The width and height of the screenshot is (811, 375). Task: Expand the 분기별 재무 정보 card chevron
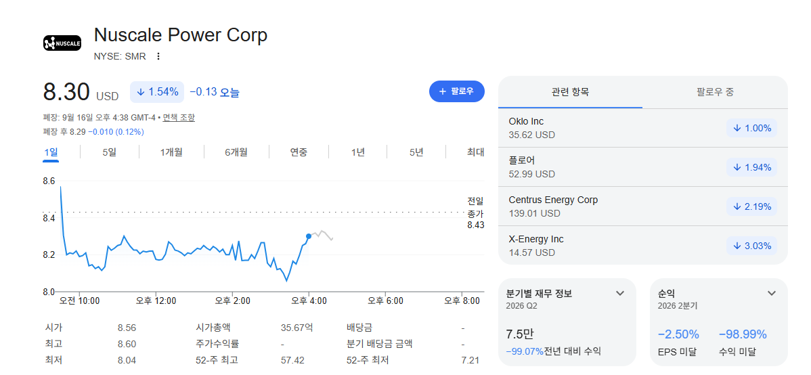coord(620,293)
